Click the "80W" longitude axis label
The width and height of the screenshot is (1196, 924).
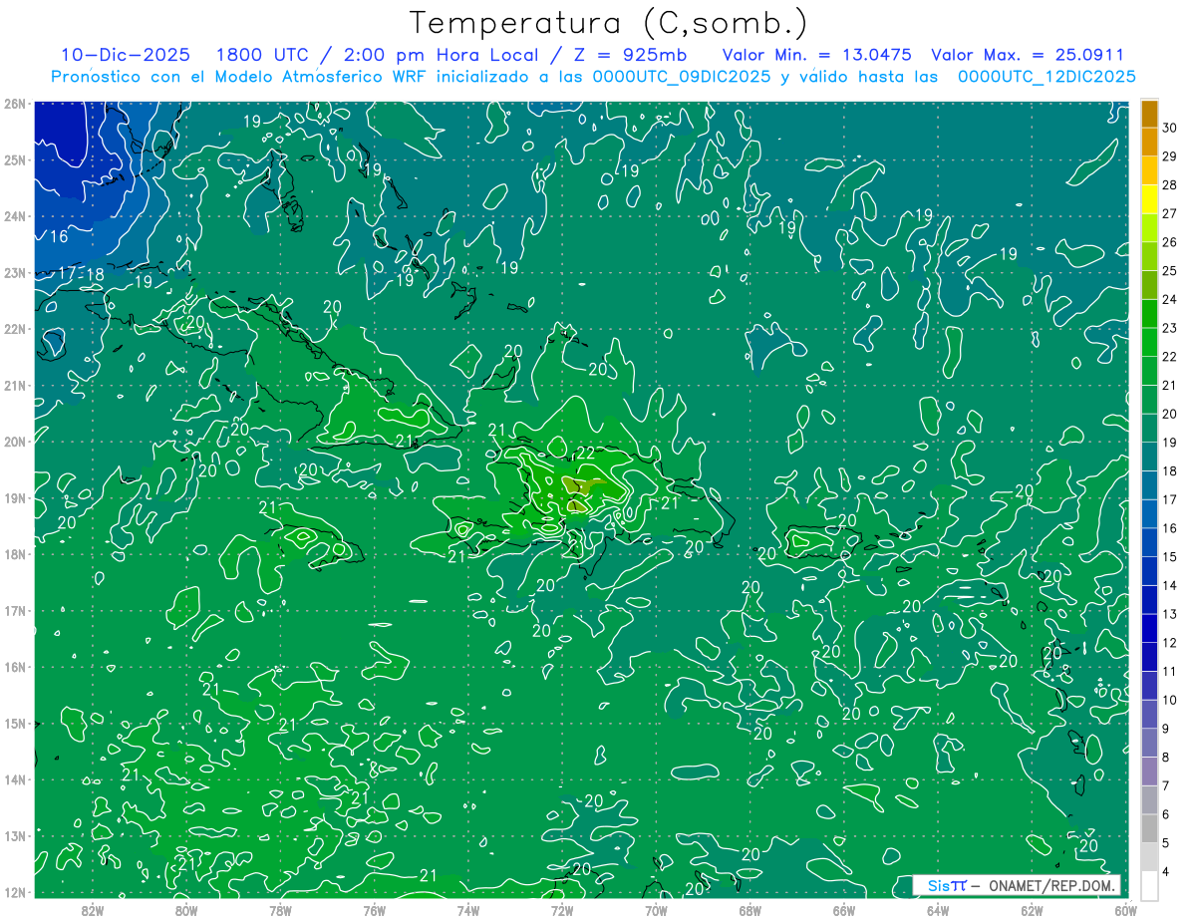pos(185,910)
